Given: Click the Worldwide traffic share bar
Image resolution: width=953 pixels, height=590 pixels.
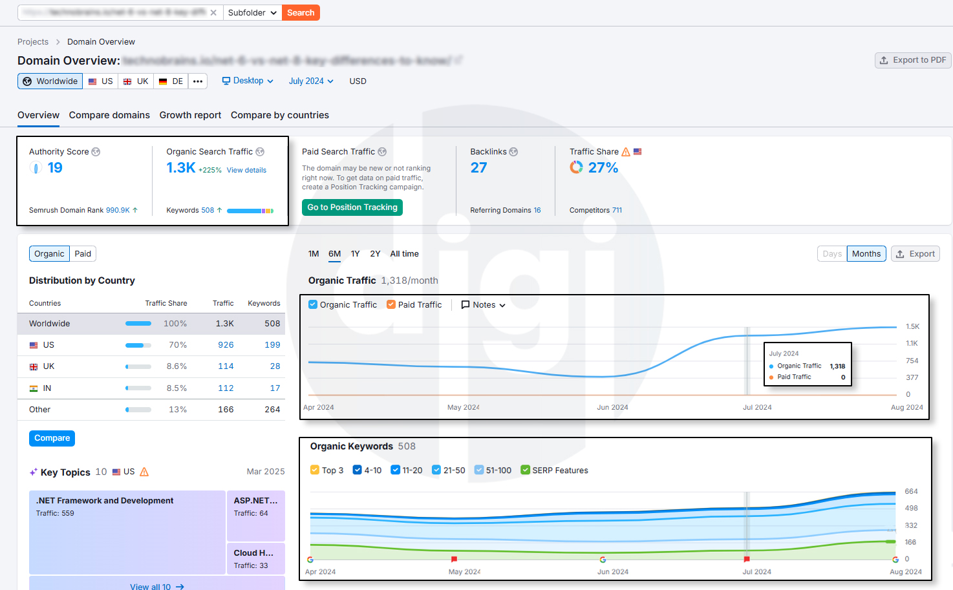Looking at the screenshot, I should [x=138, y=324].
